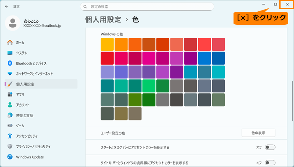Click the Home house icon
The image size is (294, 167).
pos(10,42)
